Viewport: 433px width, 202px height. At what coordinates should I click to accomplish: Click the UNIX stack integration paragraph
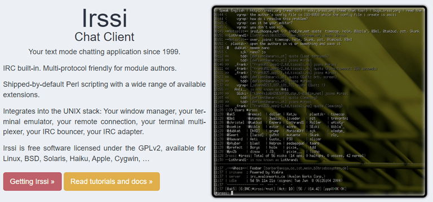(x=104, y=122)
